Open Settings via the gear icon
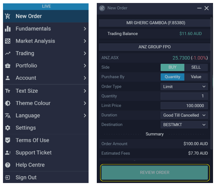Image resolution: width=216 pixels, height=186 pixels. [x=7, y=128]
